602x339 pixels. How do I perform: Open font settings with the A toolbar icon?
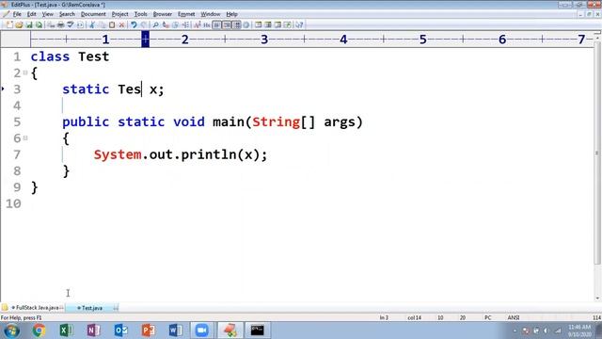pos(197,25)
